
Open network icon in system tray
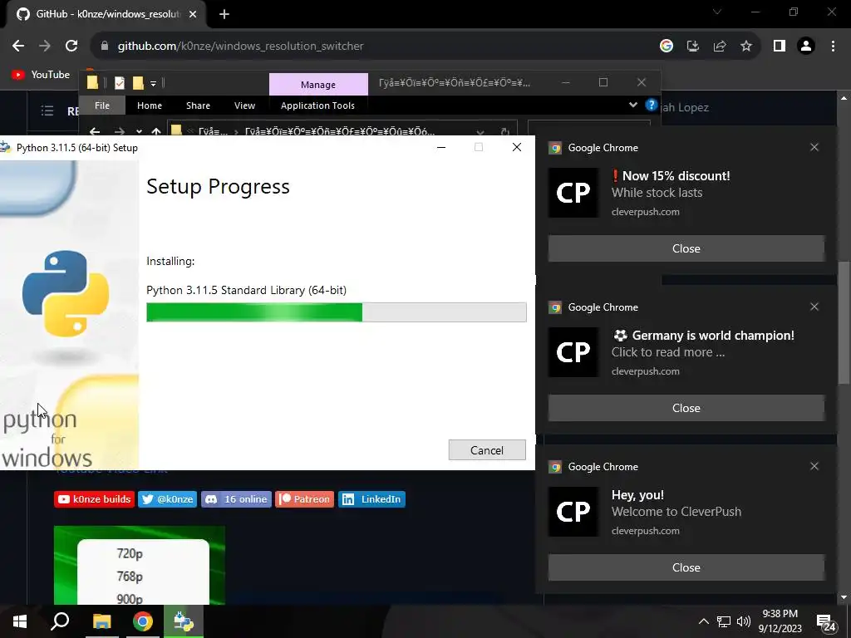(724, 621)
